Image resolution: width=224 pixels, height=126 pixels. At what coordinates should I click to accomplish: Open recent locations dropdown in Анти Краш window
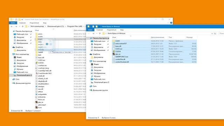point(97,34)
